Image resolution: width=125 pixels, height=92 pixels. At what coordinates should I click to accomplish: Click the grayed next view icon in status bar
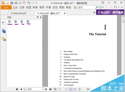click(x=59, y=89)
